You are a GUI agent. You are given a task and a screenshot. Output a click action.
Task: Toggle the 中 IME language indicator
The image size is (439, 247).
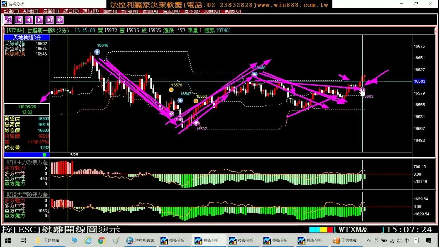coord(407,240)
